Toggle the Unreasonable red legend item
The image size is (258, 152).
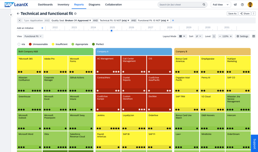[38, 44]
